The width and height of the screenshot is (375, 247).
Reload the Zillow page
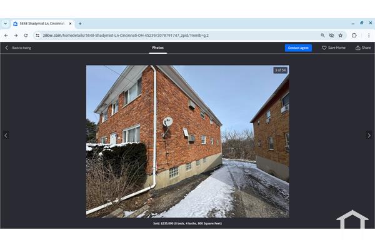click(26, 36)
